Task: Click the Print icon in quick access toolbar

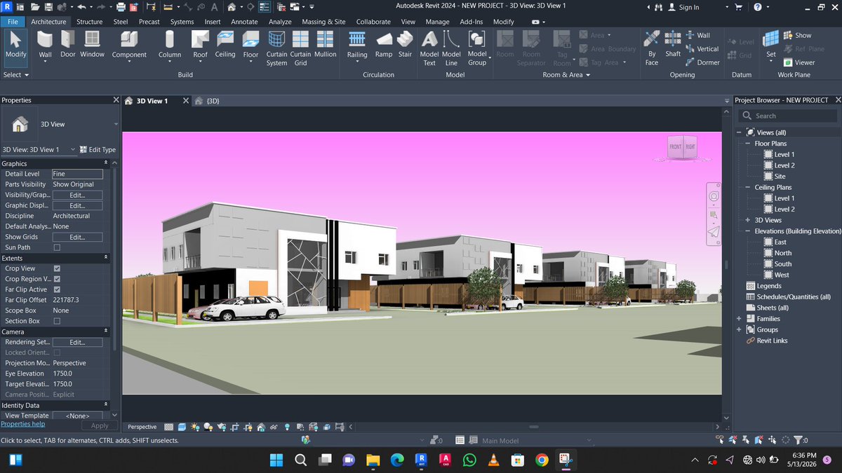Action: coord(121,7)
